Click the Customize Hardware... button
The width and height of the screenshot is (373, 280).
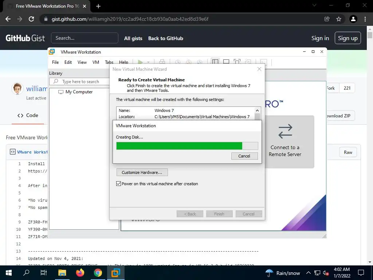click(142, 172)
